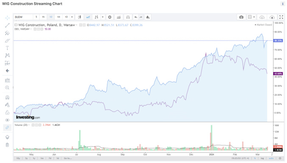The height and width of the screenshot is (163, 287).
Task: Click the info icon beside the chart title
Action: (283, 4)
